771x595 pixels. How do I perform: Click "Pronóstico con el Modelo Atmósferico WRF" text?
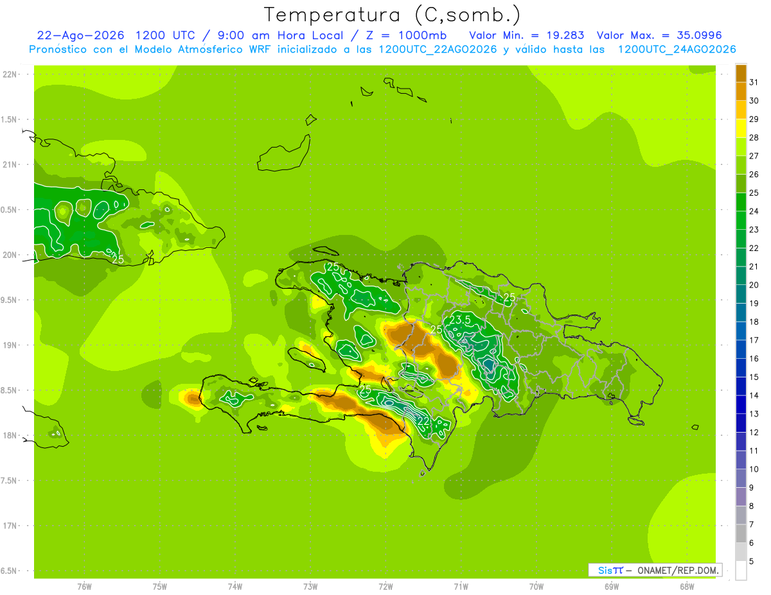(152, 49)
